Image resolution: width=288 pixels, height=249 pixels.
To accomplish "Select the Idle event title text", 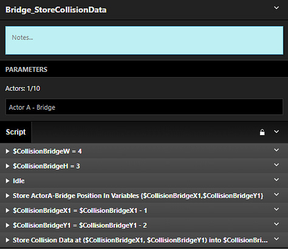I will click(x=19, y=181).
